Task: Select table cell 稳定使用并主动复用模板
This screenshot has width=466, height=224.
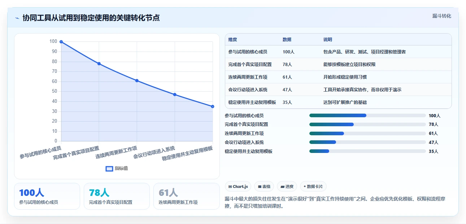Action: pos(252,102)
